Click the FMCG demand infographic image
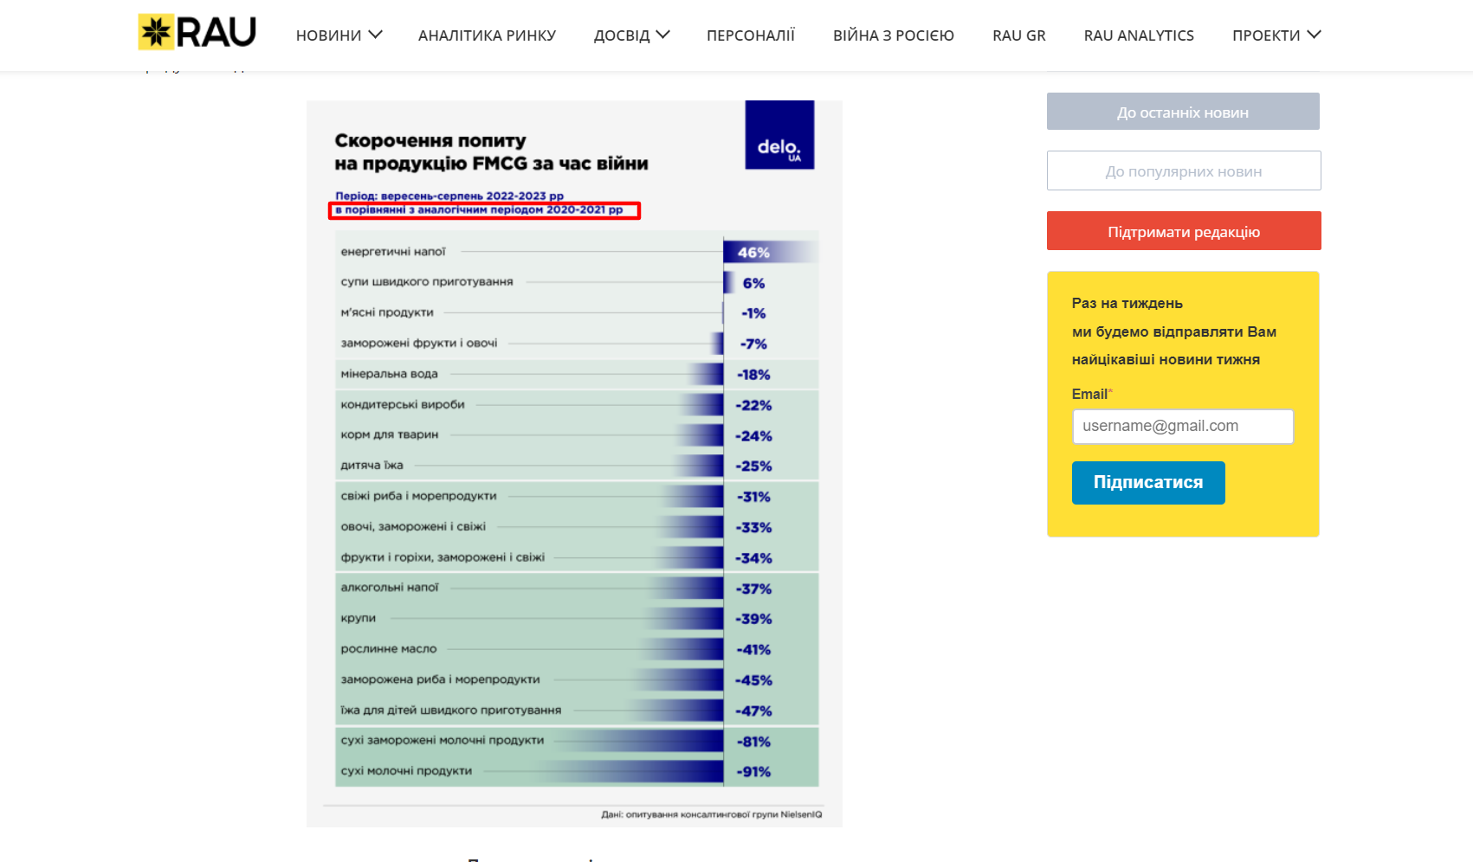The image size is (1473, 862). click(574, 463)
